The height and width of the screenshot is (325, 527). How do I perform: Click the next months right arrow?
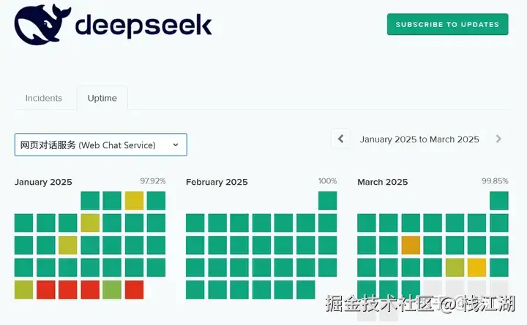point(498,139)
